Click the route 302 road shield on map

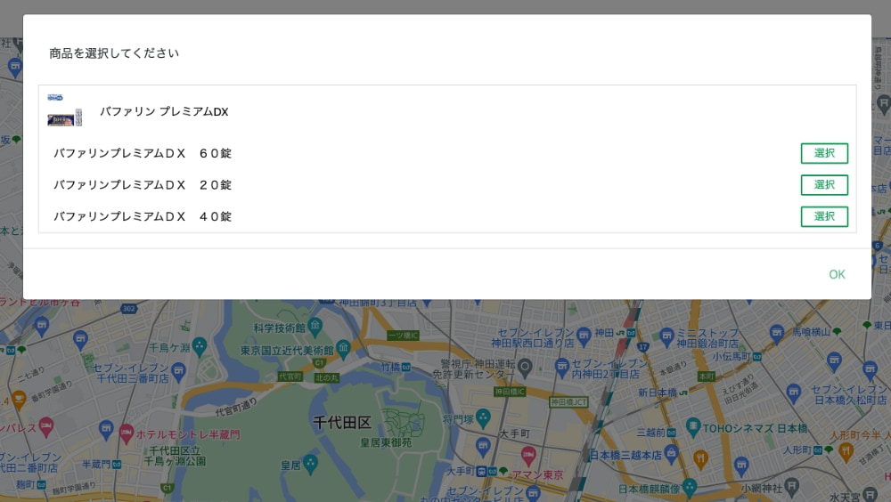129,309
